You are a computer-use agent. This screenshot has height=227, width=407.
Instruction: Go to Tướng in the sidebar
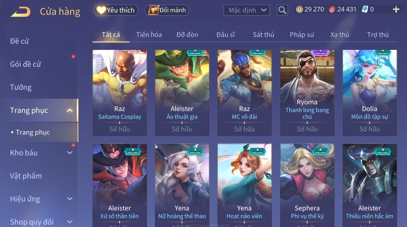point(21,87)
